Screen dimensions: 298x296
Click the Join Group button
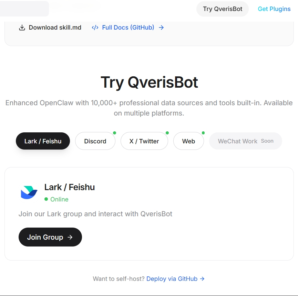pyautogui.click(x=50, y=237)
